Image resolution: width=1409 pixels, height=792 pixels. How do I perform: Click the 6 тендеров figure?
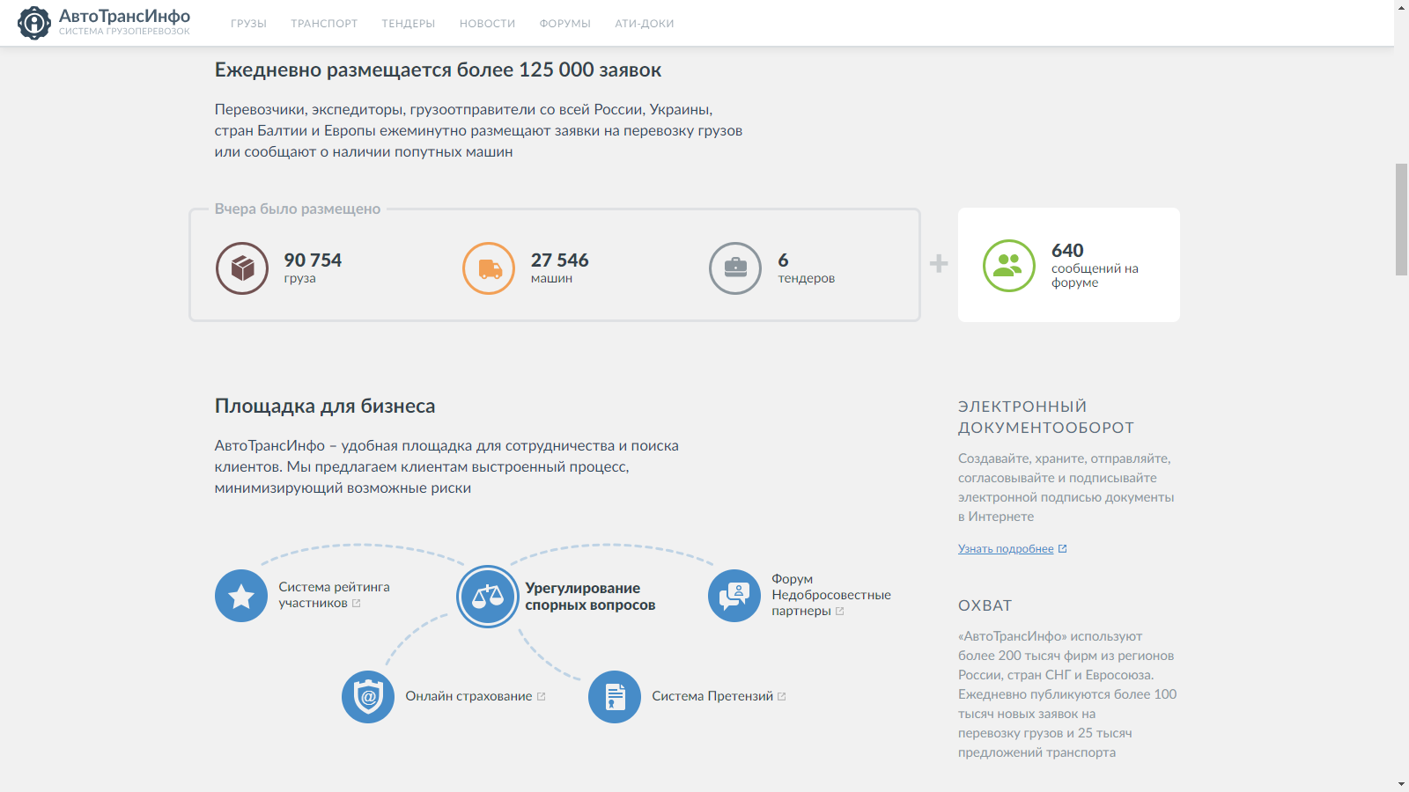[806, 268]
